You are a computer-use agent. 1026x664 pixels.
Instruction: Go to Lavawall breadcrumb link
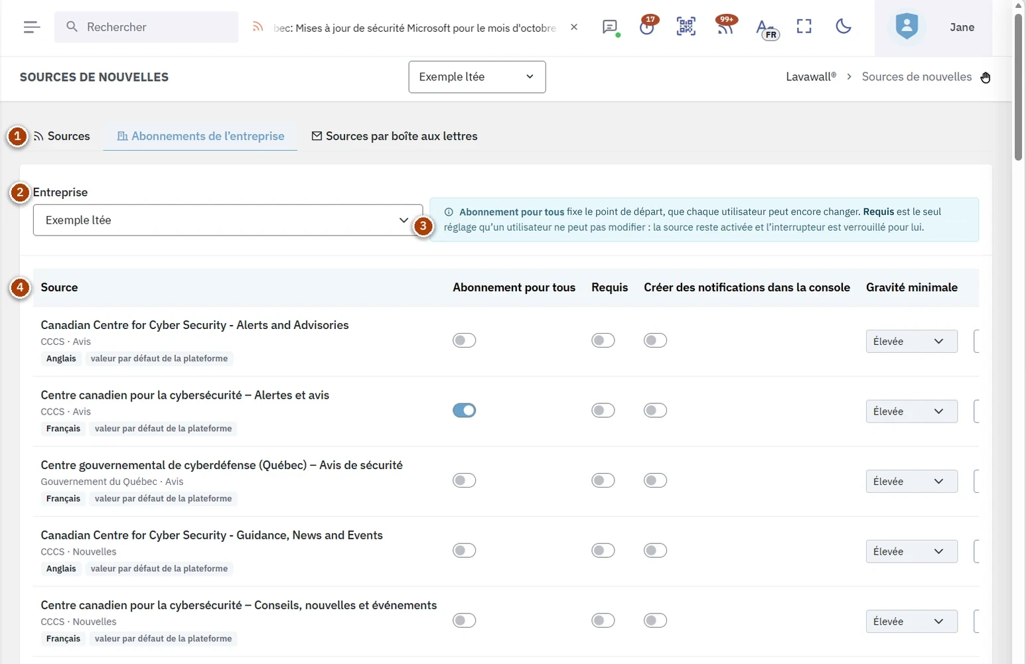click(811, 77)
